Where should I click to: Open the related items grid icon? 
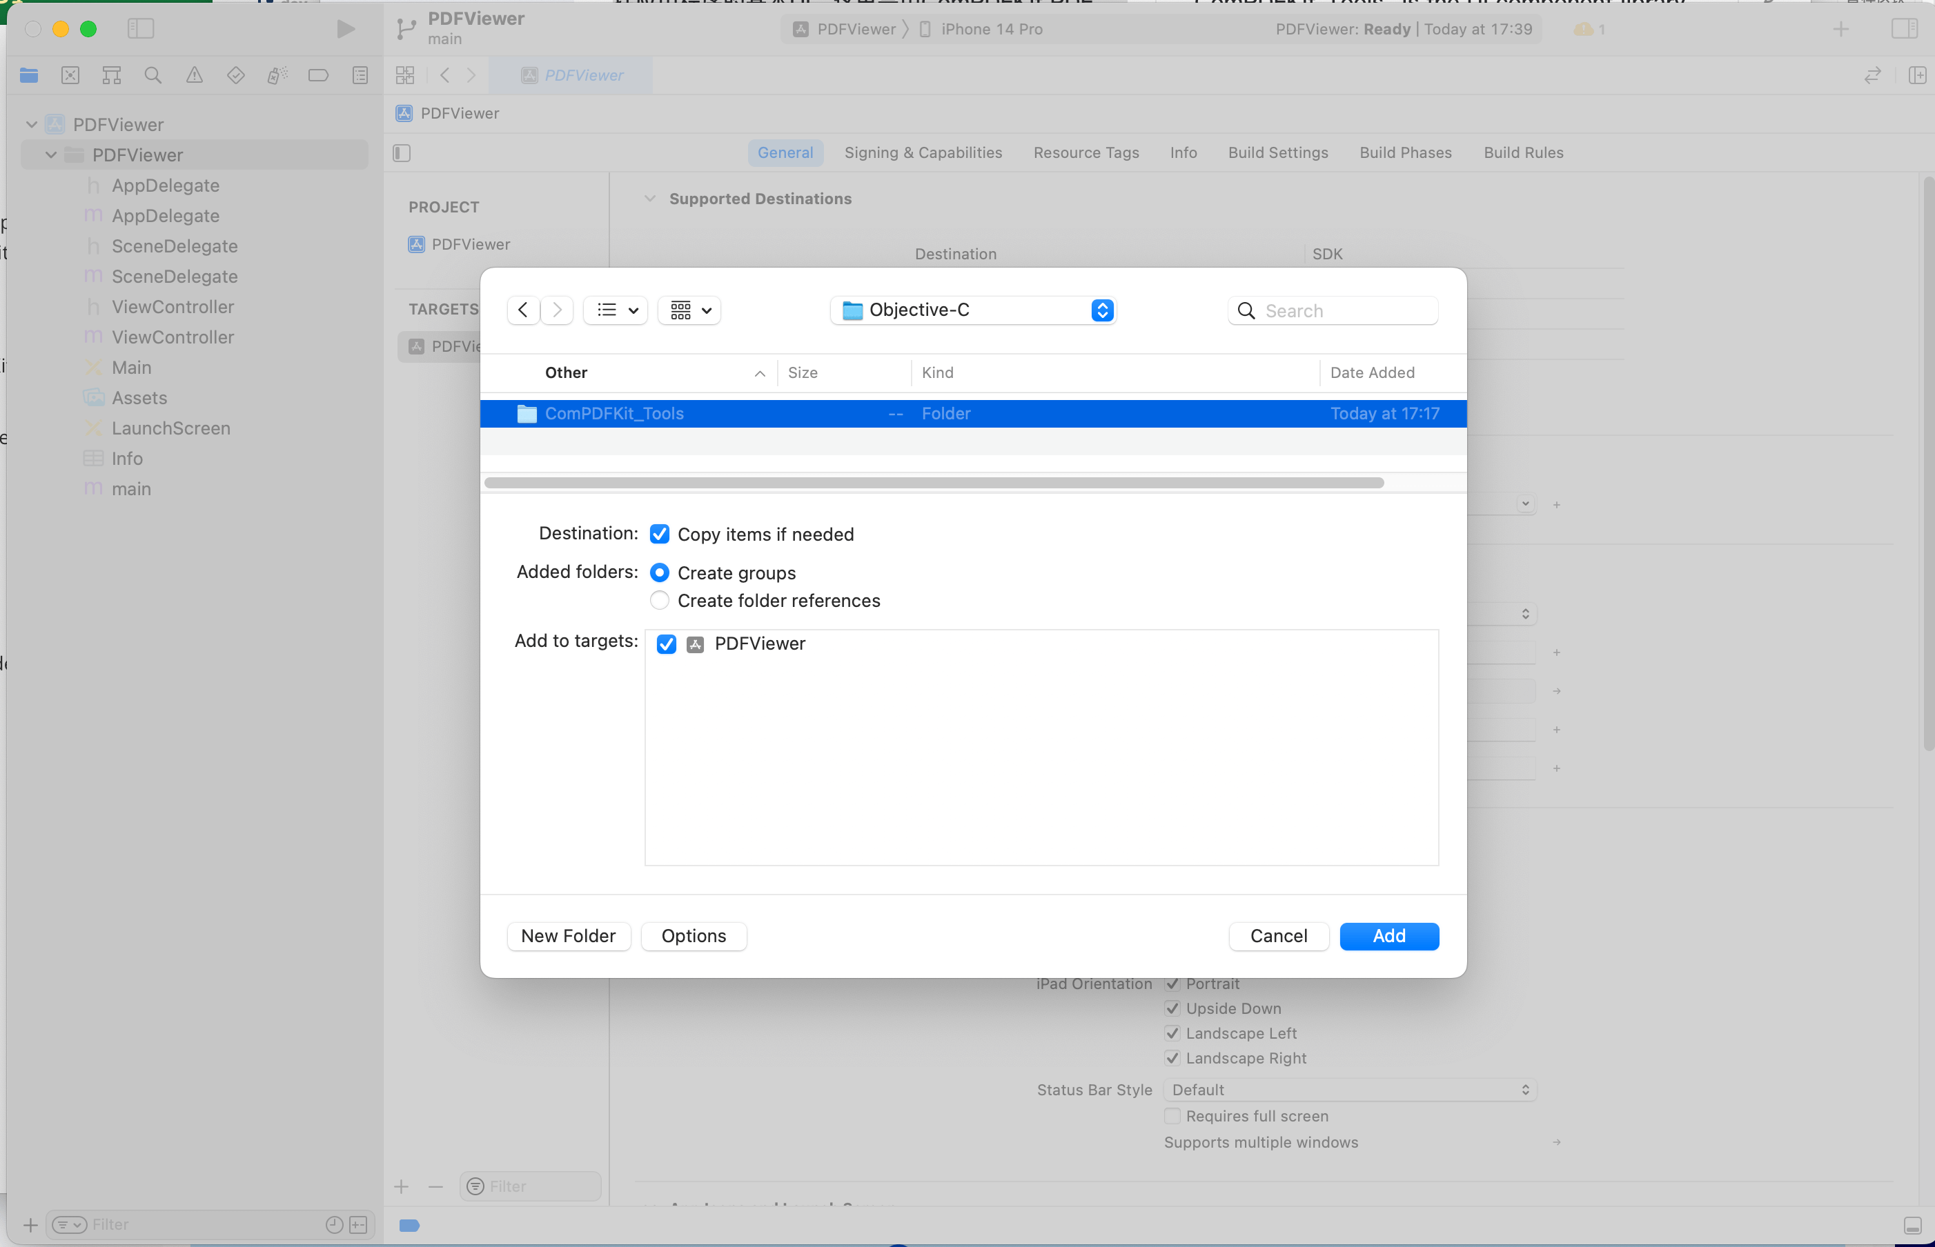pyautogui.click(x=405, y=75)
